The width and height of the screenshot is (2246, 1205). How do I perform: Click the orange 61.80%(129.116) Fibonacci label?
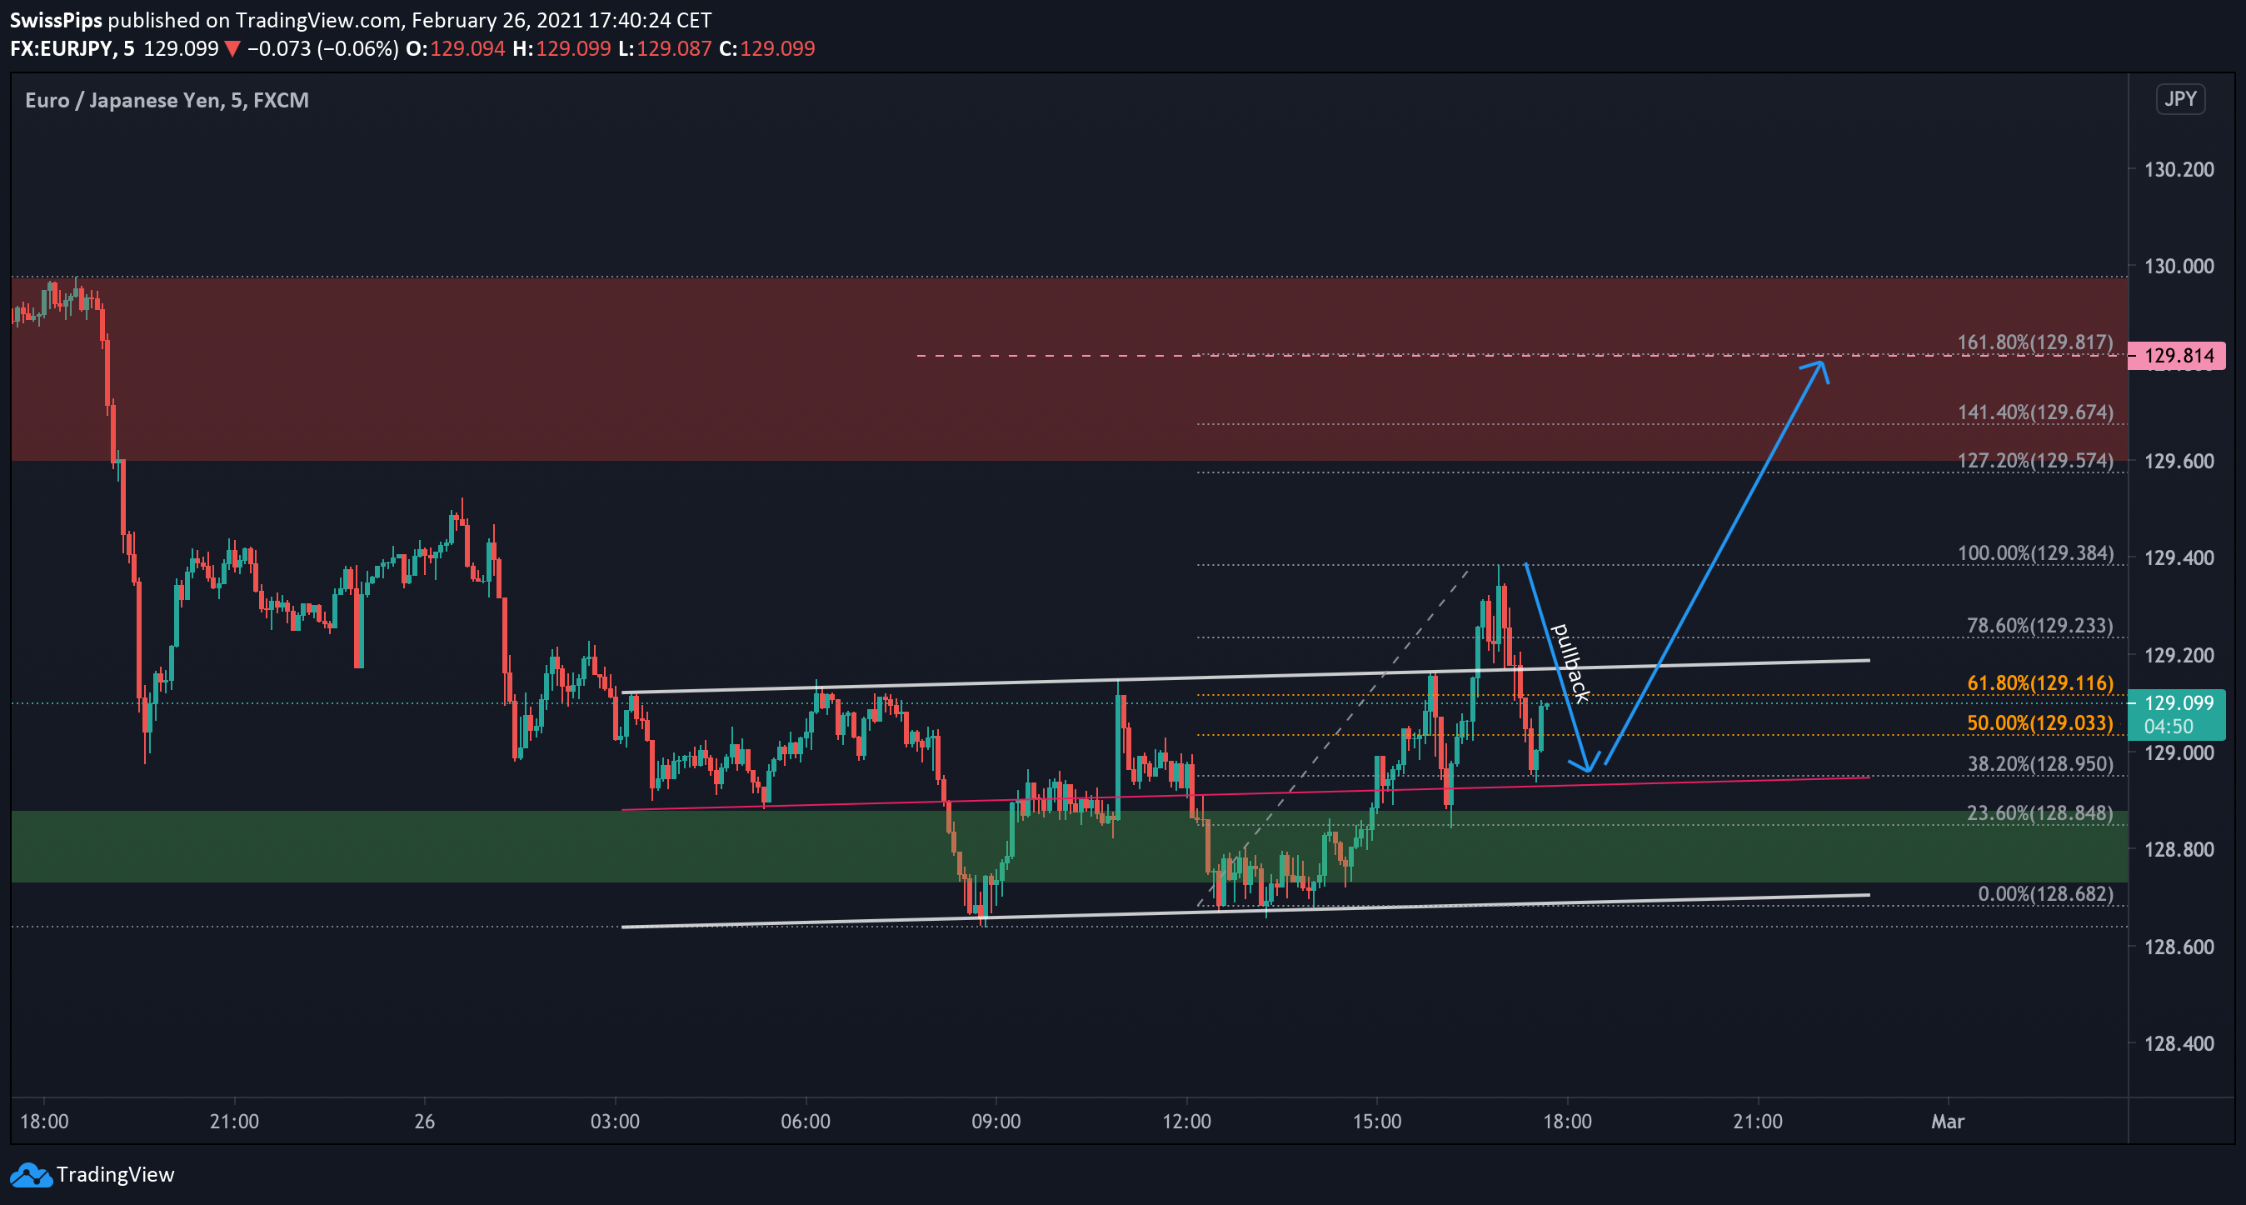tap(2039, 682)
